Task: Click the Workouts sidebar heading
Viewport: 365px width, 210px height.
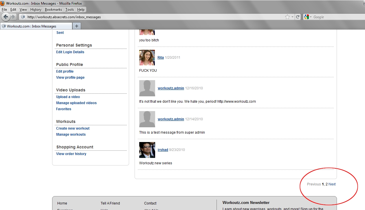Action: [x=66, y=121]
